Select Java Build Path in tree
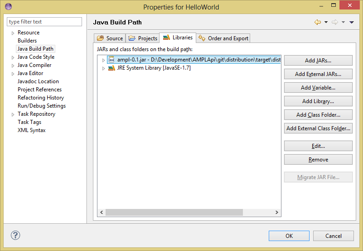This screenshot has height=251, width=363. [x=35, y=49]
